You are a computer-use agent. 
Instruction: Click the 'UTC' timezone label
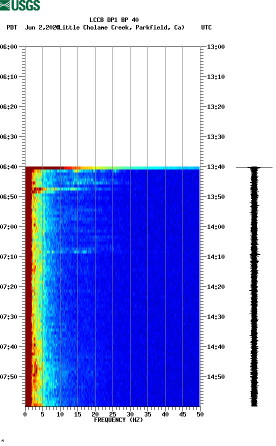(206, 27)
